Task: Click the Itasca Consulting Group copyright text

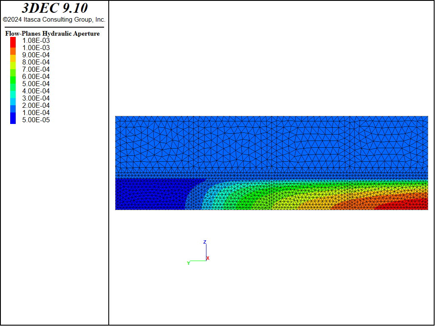Action: [x=54, y=20]
